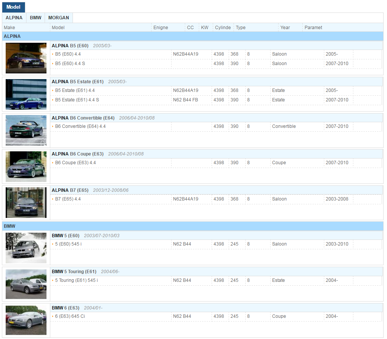The width and height of the screenshot is (387, 339).
Task: Click the KW column header
Action: coord(204,27)
